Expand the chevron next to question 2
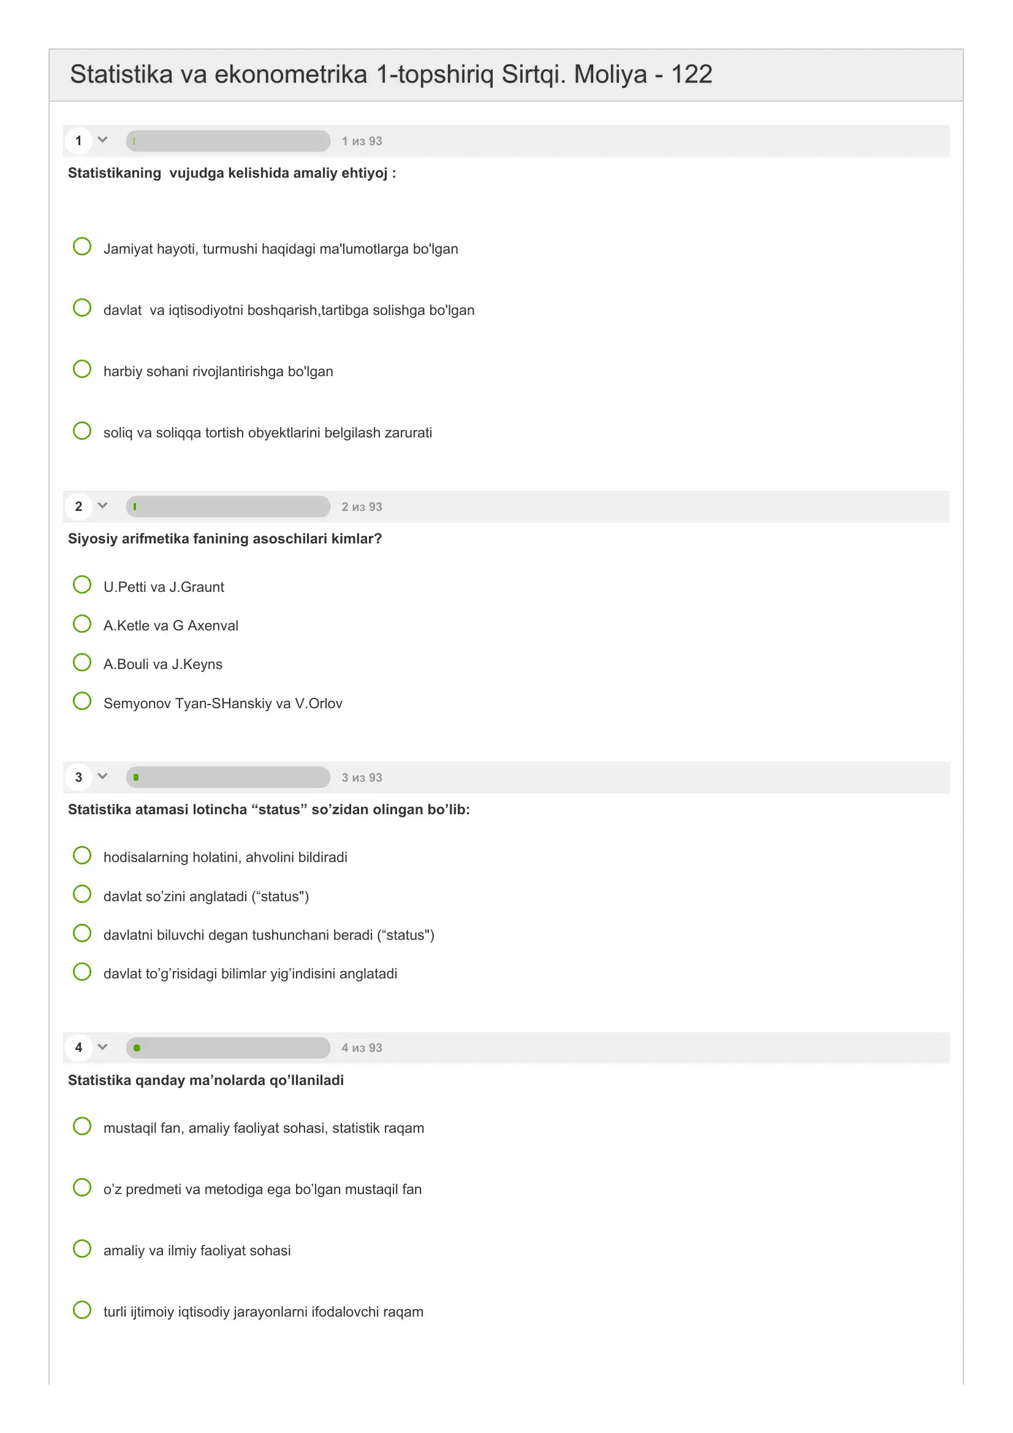This screenshot has height=1433, width=1013. (x=103, y=505)
